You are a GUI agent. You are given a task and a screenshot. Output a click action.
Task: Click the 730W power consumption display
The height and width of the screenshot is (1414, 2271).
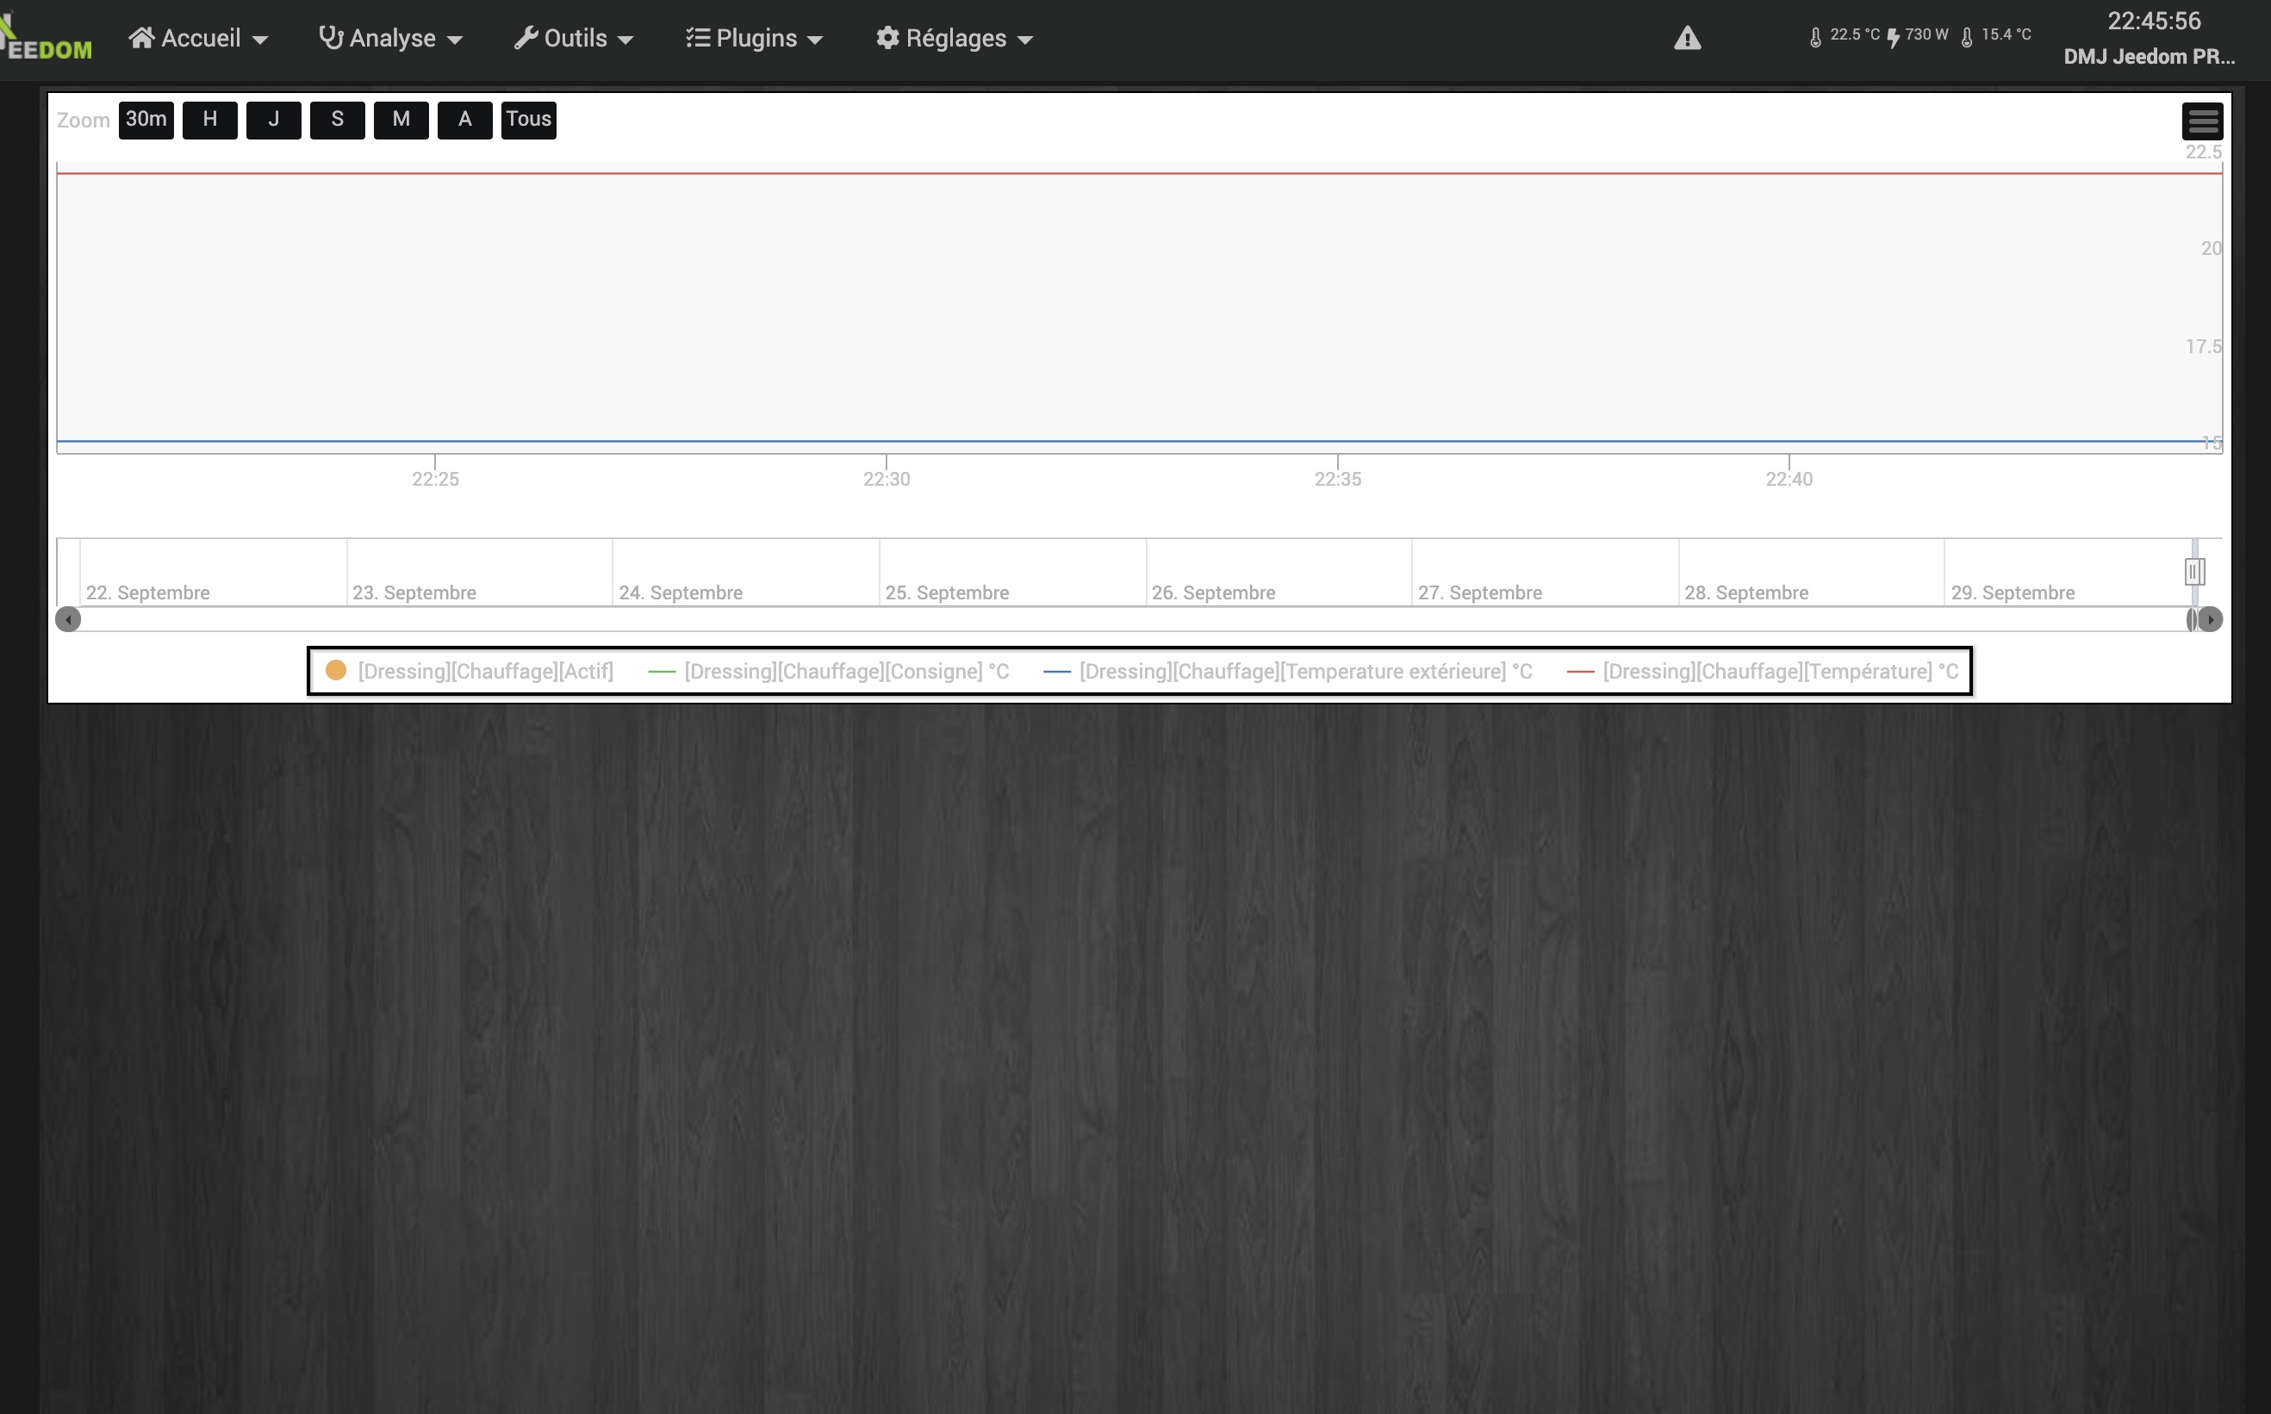(1929, 34)
